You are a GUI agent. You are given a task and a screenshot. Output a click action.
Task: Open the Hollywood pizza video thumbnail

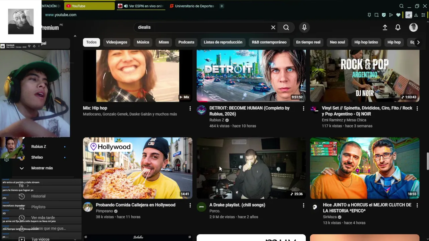pyautogui.click(x=138, y=168)
